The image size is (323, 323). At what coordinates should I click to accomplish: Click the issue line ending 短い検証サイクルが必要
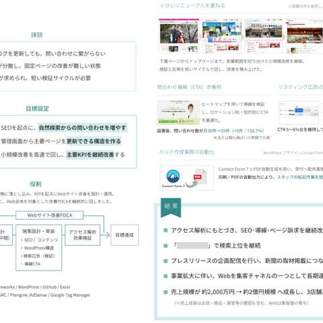click(x=45, y=78)
